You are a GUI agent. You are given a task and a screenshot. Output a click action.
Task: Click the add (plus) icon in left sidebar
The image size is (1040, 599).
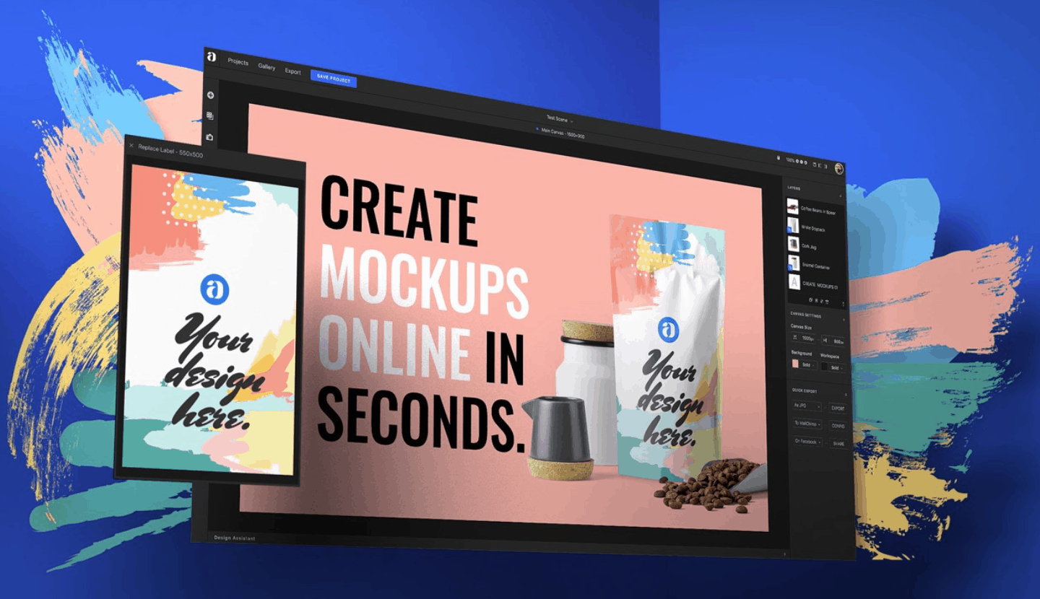pyautogui.click(x=210, y=95)
